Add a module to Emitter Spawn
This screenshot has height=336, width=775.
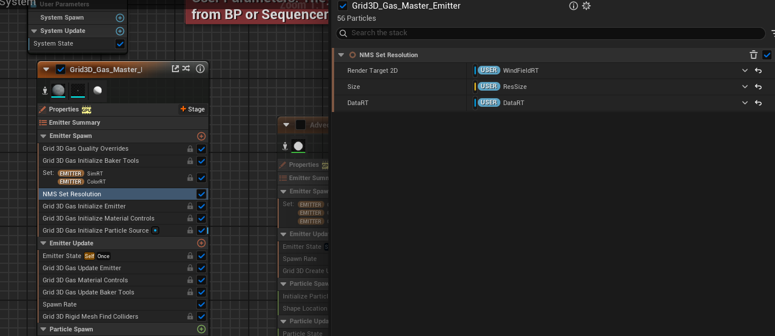[201, 136]
